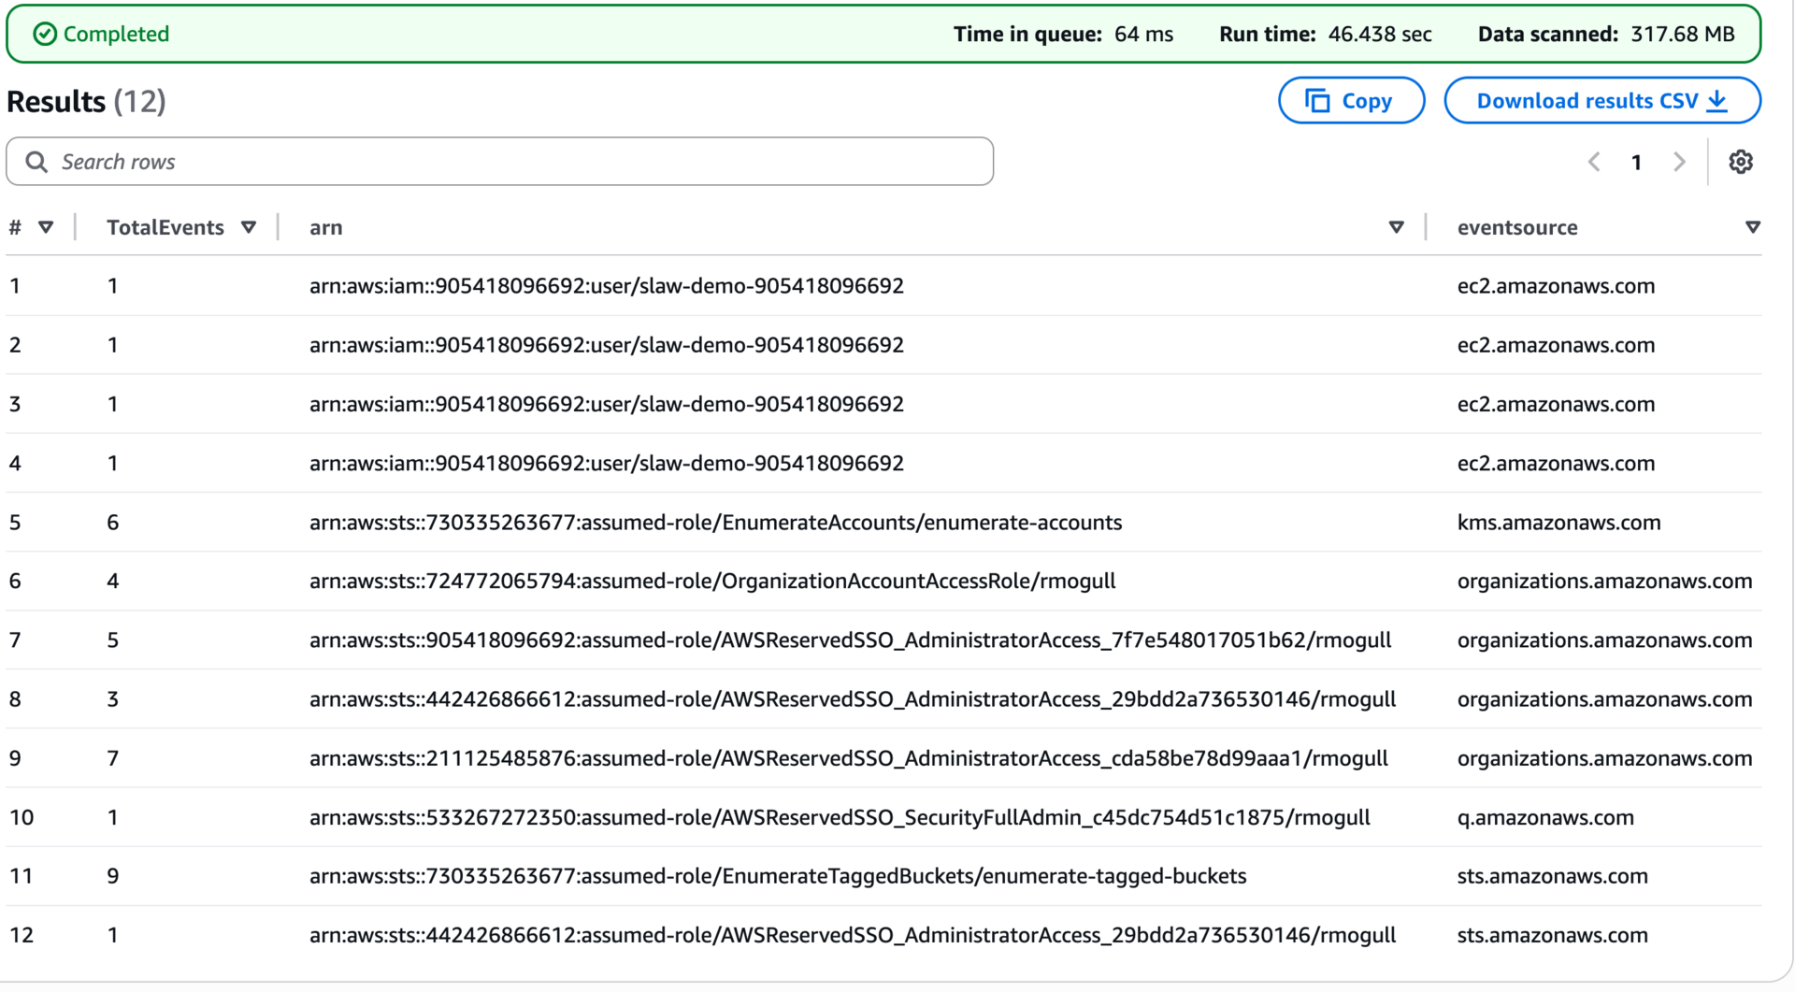Viewport: 1795px width, 992px height.
Task: Click organizations.amazonaws.com in row 6
Action: tap(1604, 582)
